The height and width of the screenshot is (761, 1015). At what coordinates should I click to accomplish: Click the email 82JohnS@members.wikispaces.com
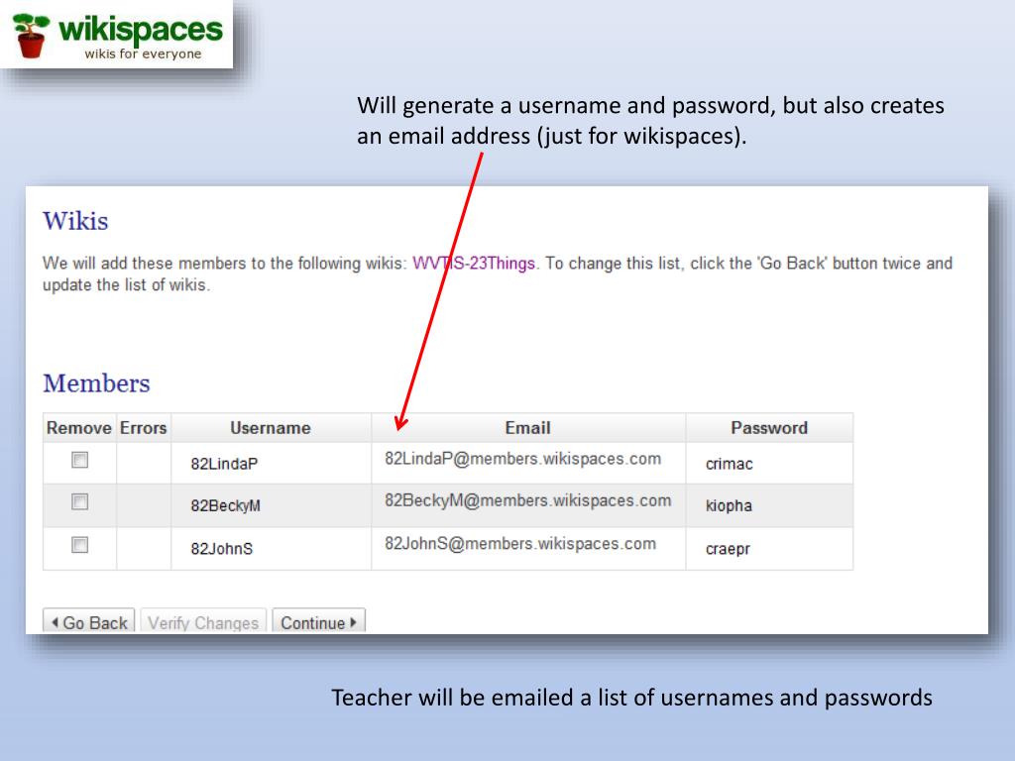tap(520, 544)
